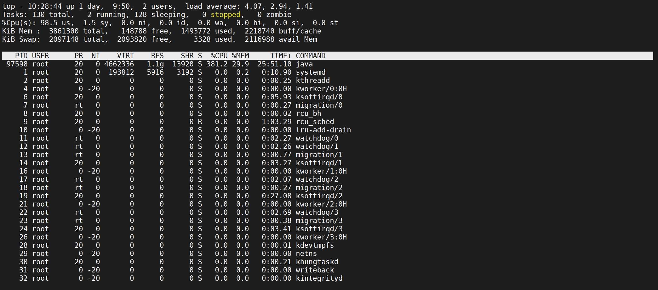Click the 1493772 used memory value
Image resolution: width=658 pixels, height=290 pixels.
tap(196, 31)
